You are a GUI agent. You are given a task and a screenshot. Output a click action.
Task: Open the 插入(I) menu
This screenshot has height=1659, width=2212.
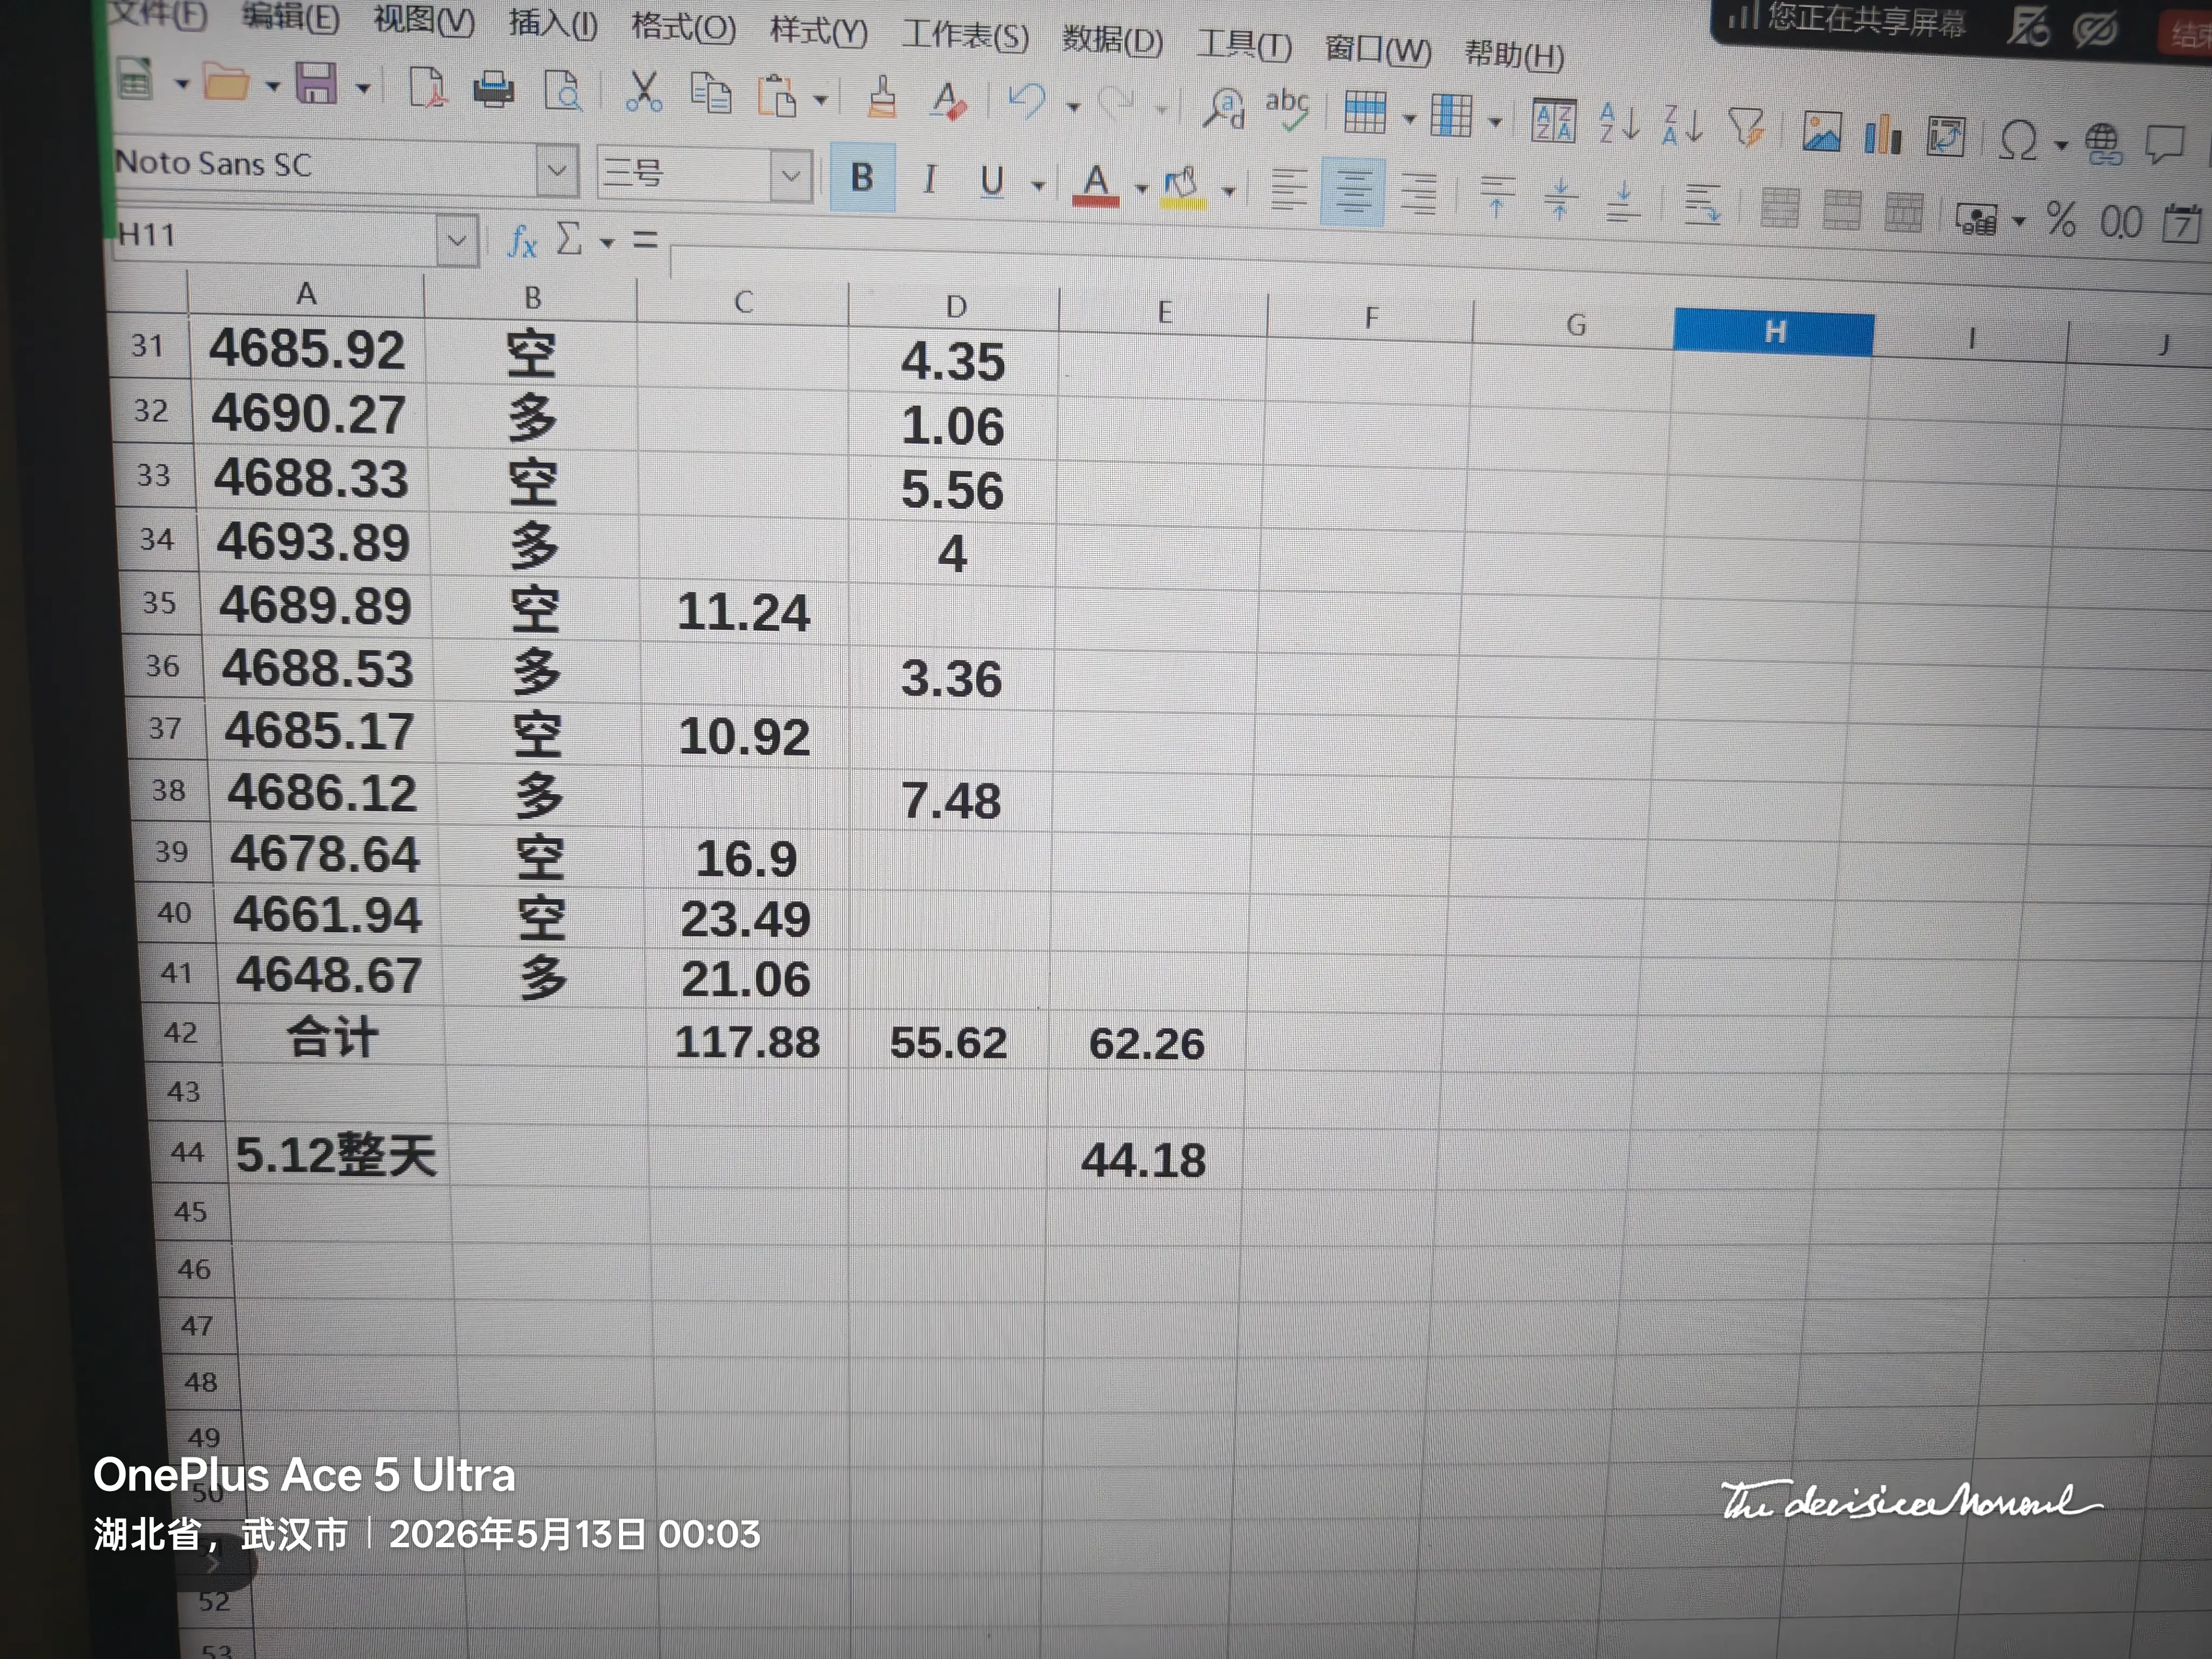[x=552, y=22]
